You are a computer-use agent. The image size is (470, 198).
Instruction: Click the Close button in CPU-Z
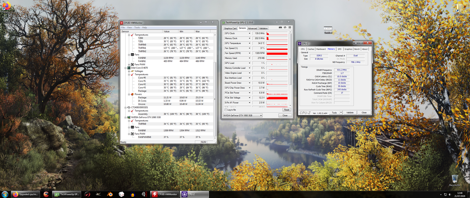coord(364,113)
